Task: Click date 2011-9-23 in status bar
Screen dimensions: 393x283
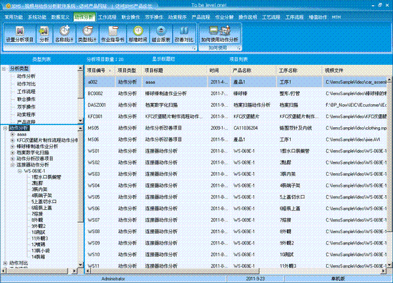Action: [x=255, y=278]
